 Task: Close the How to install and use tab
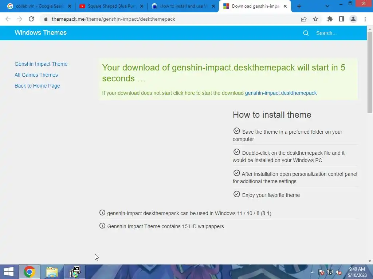213,7
